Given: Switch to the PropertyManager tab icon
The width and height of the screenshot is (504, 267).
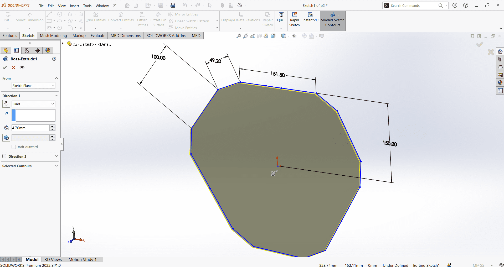Looking at the screenshot, I should click(x=16, y=50).
